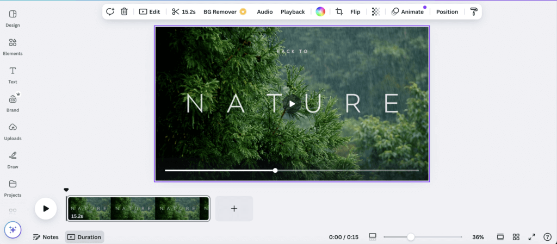Viewport: 557px width, 244px height.
Task: Open the Audio settings
Action: [265, 12]
